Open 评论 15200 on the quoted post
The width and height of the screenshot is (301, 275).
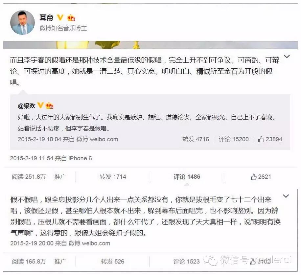tap(234, 139)
